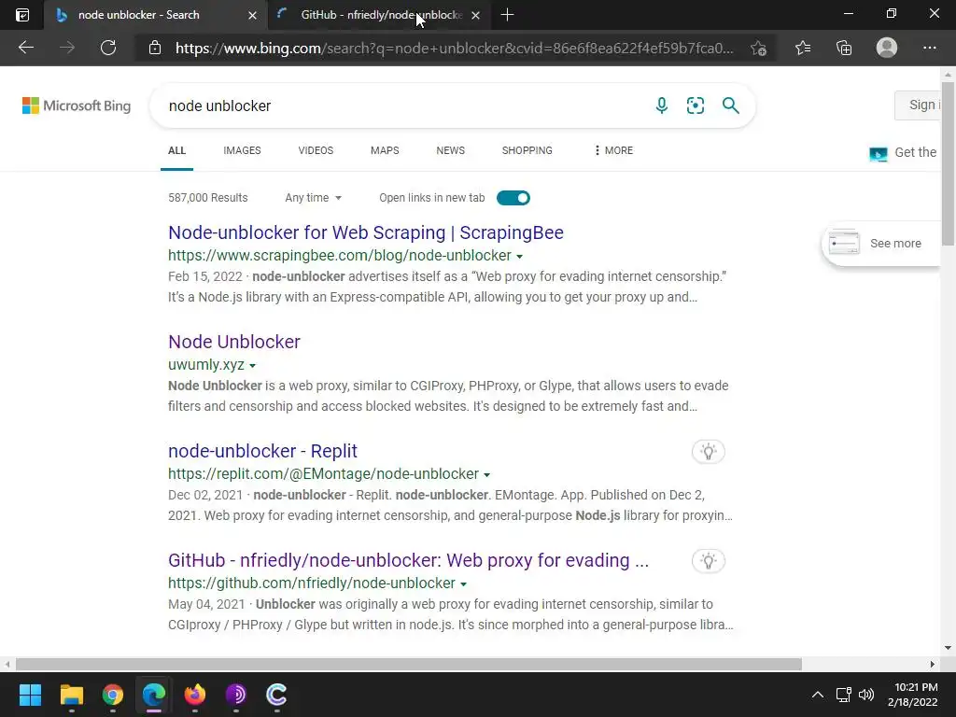This screenshot has height=717, width=956.
Task: Open File Explorer from taskbar
Action: tap(71, 695)
